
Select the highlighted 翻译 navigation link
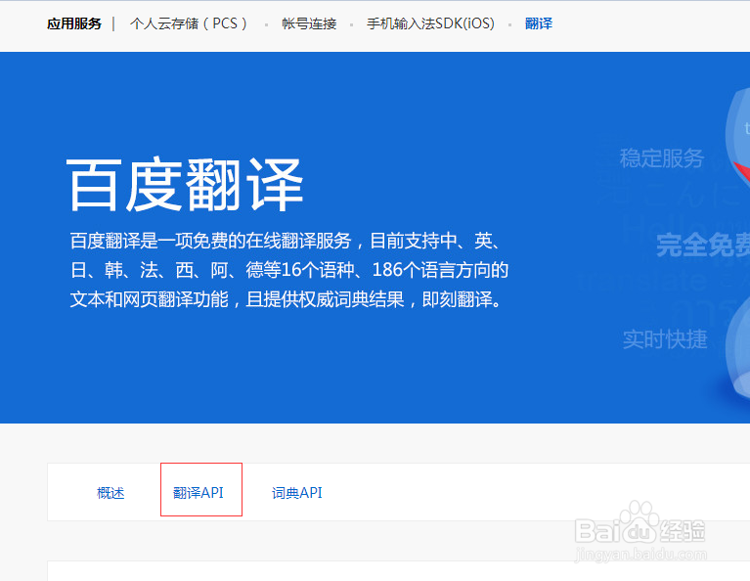(x=539, y=23)
